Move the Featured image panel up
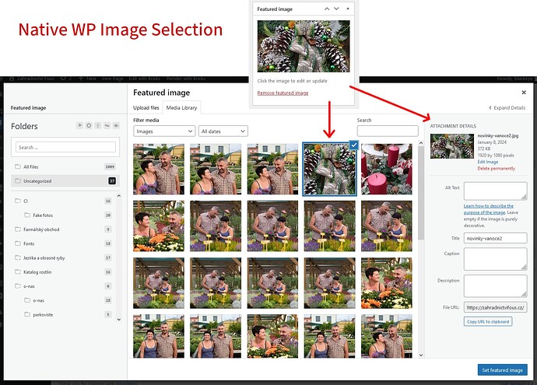537x385 pixels. pyautogui.click(x=327, y=9)
